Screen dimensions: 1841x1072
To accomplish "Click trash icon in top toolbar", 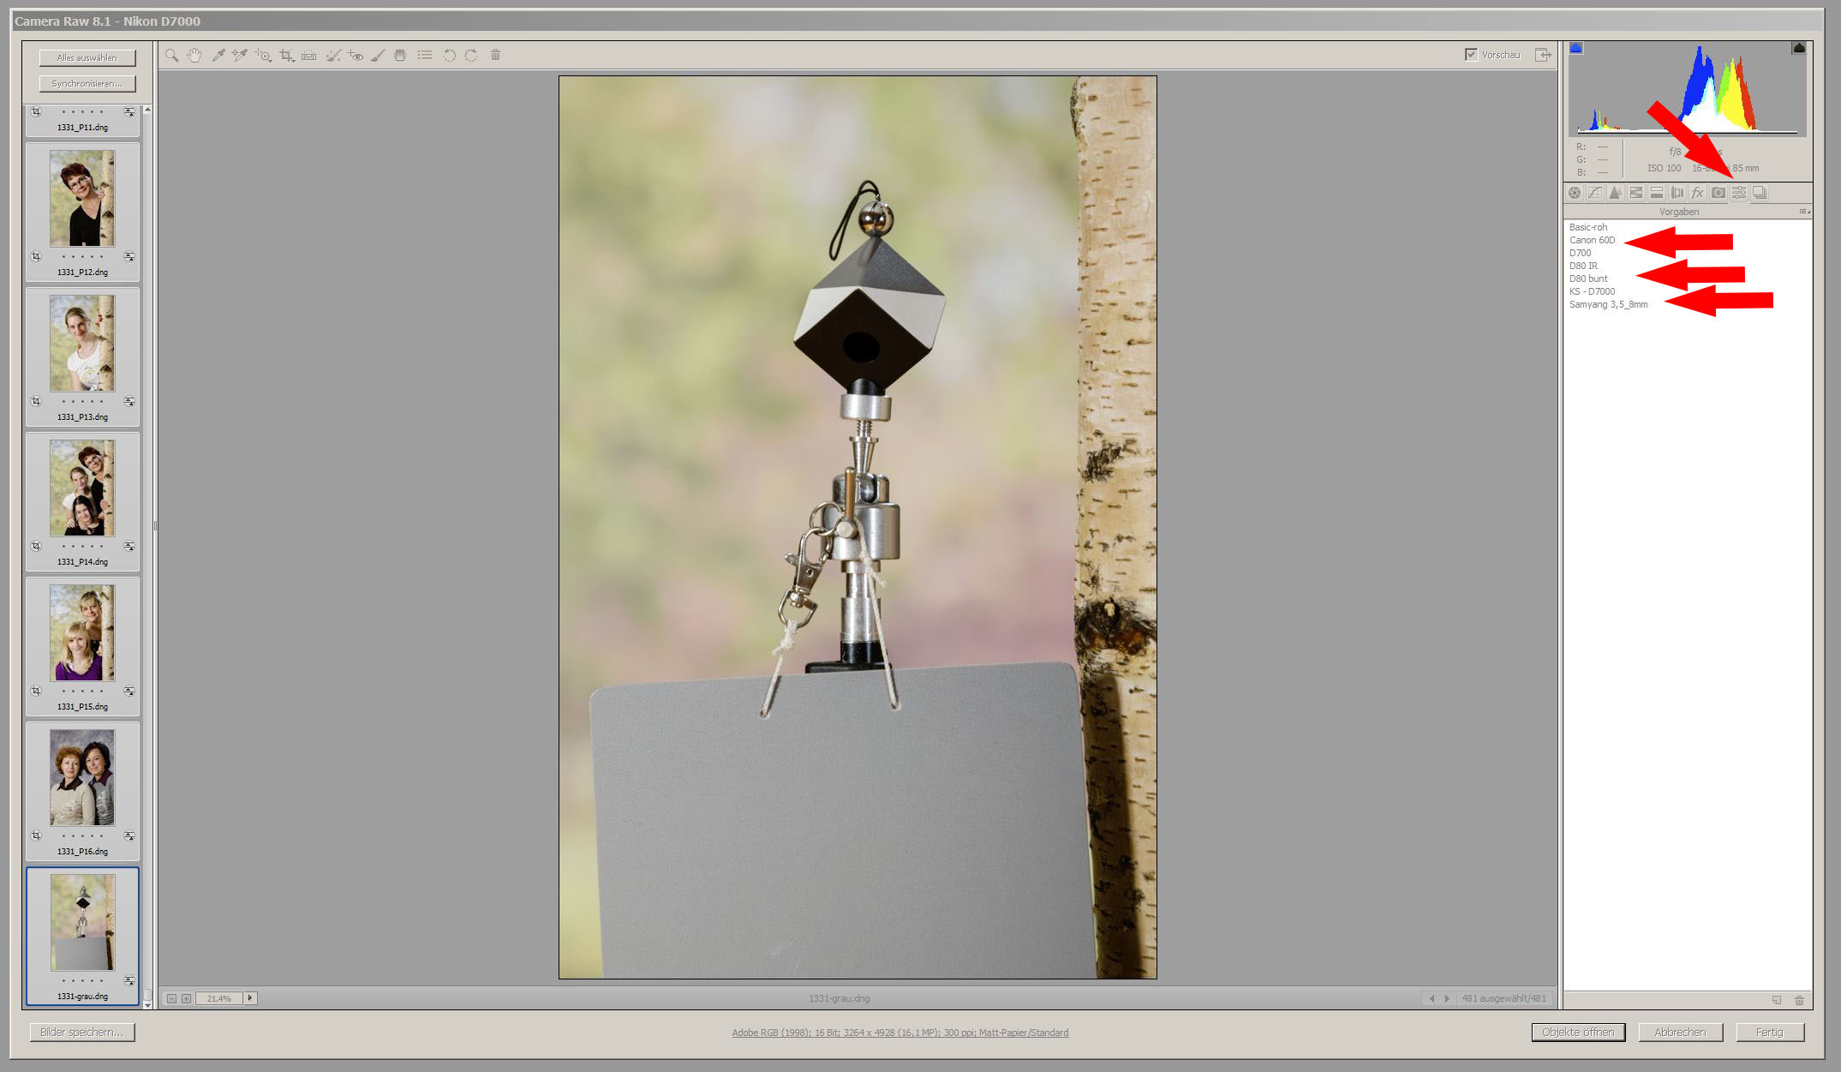I will [495, 56].
